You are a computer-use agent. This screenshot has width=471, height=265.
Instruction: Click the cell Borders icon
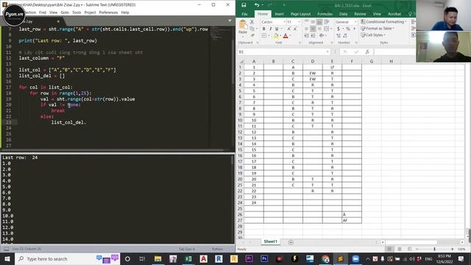pyautogui.click(x=263, y=36)
